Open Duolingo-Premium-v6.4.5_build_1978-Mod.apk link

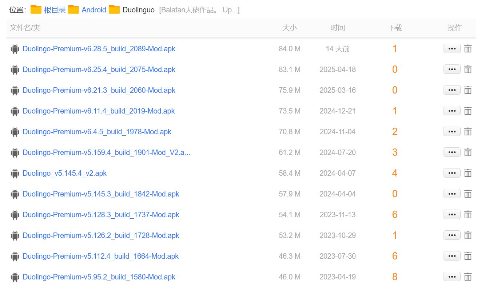pyautogui.click(x=97, y=132)
